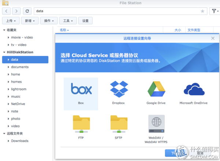Image resolution: width=220 pixels, height=161 pixels.
Task: Open the filter funnel options
Action: click(215, 11)
